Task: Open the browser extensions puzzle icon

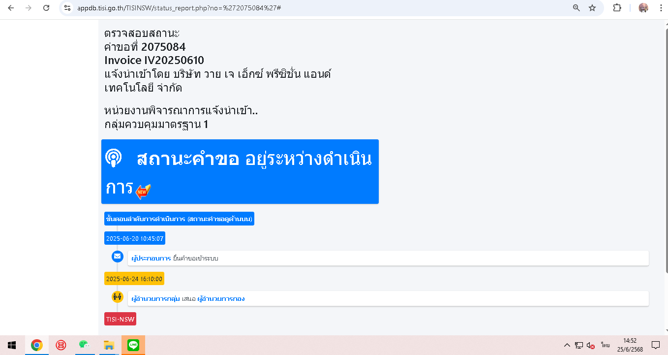Action: [617, 8]
